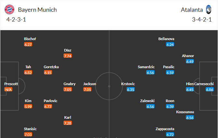
Task: Click the Bayern Munich club crest
Action: point(9,9)
